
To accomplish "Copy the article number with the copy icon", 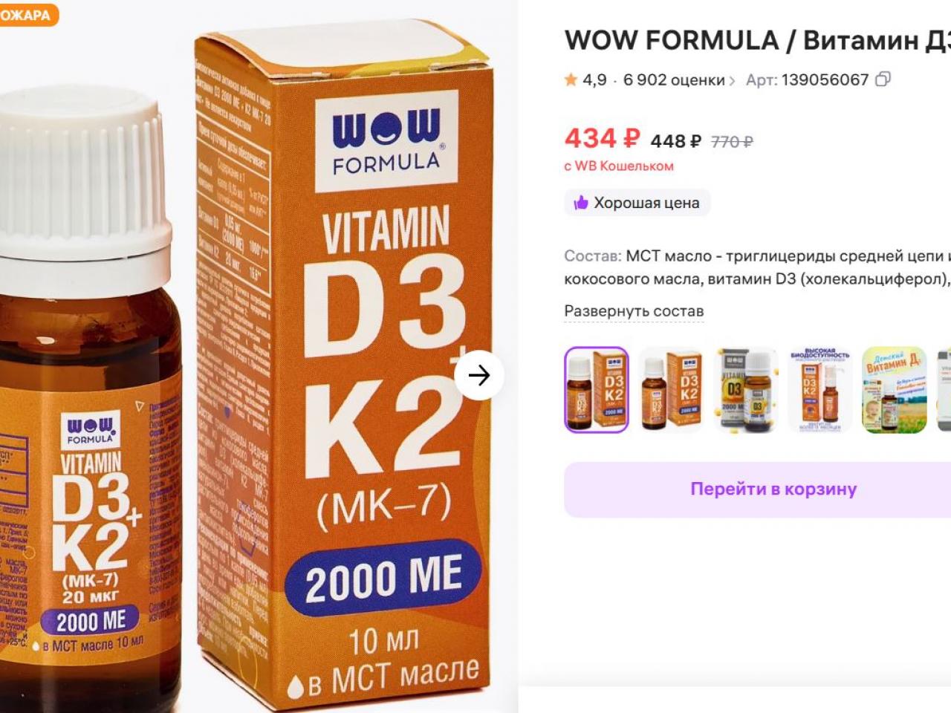I will click(x=883, y=79).
